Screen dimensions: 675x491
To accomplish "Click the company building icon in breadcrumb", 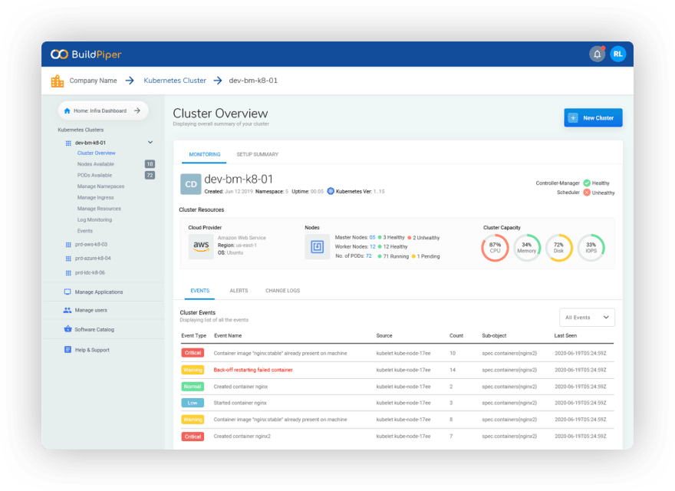I will click(x=58, y=81).
